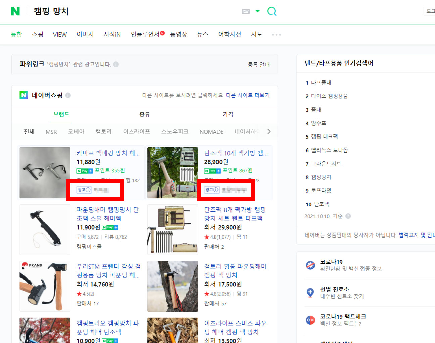Click the 선별 진료소 location icon
The height and width of the screenshot is (343, 435).
click(310, 293)
